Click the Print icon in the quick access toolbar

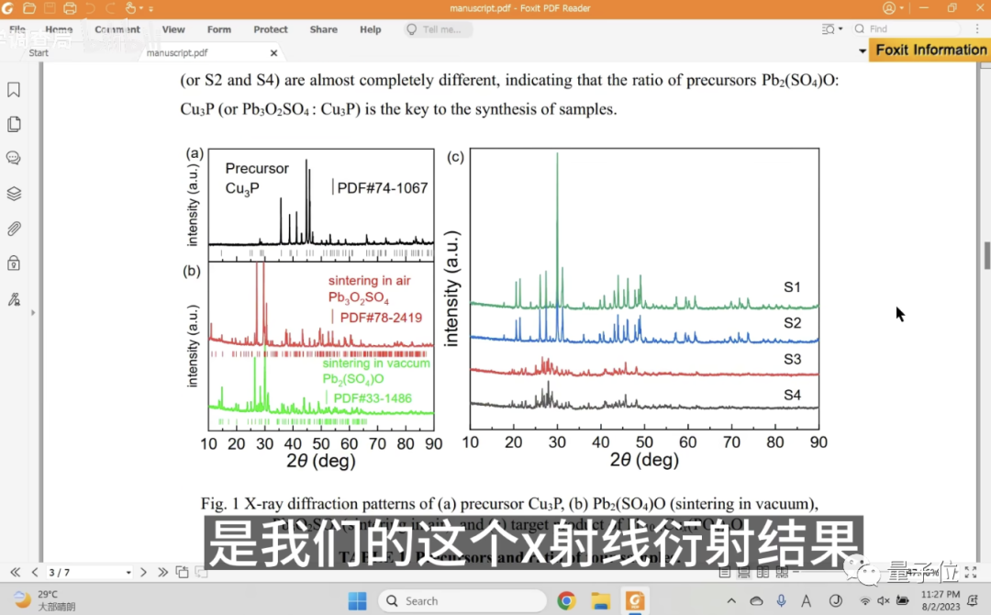coord(71,8)
